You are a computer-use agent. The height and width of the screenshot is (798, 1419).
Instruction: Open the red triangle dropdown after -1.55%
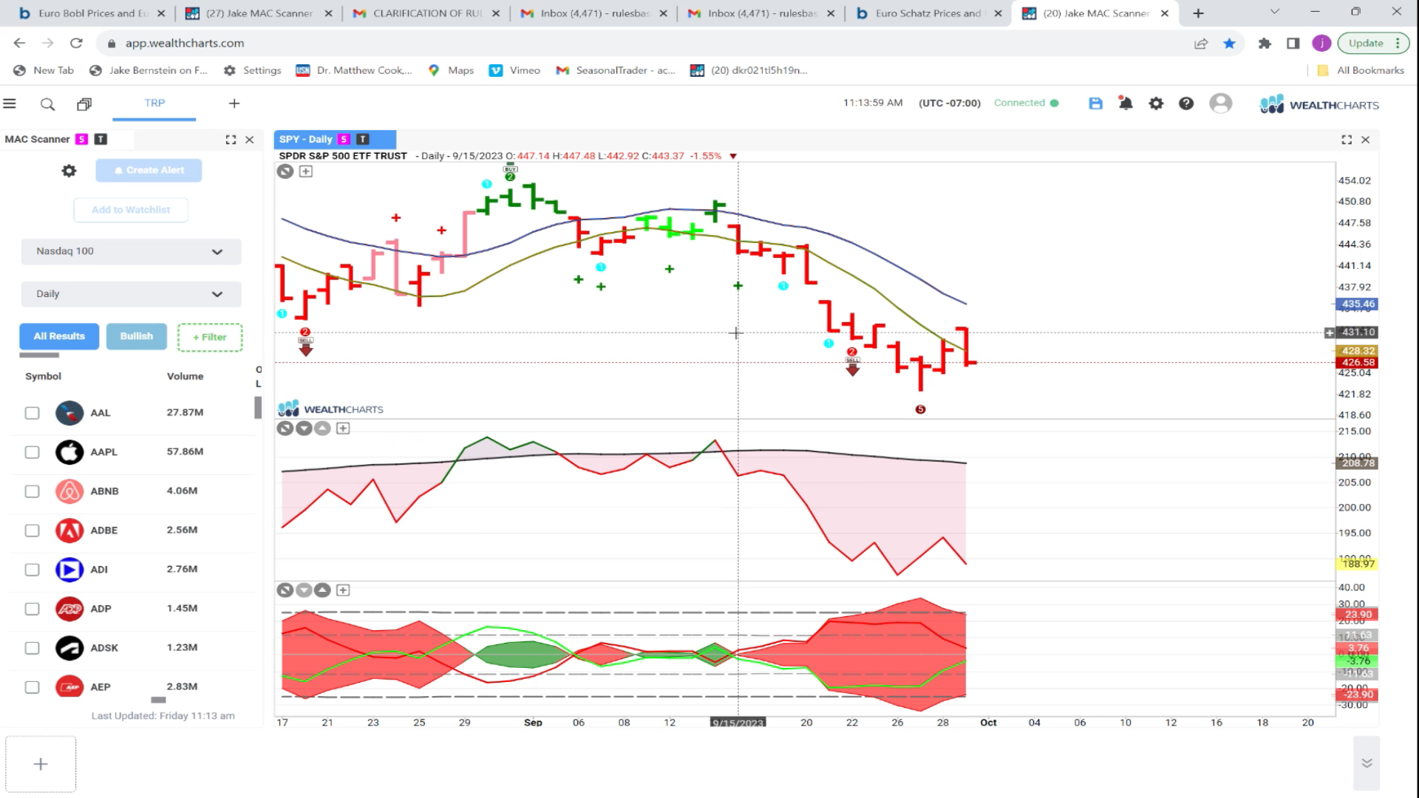[733, 157]
